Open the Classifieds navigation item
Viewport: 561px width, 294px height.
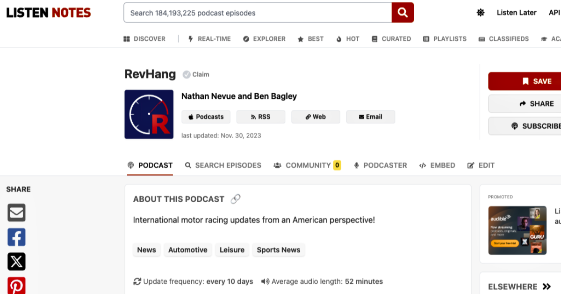click(x=503, y=39)
